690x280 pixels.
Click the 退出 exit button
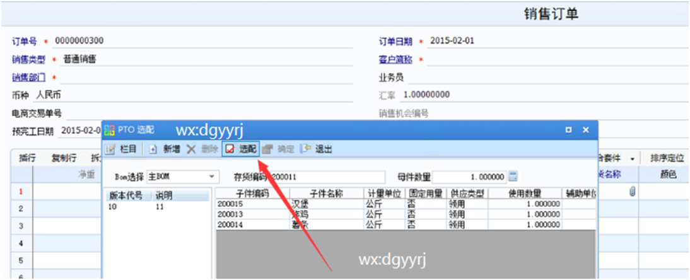[315, 149]
